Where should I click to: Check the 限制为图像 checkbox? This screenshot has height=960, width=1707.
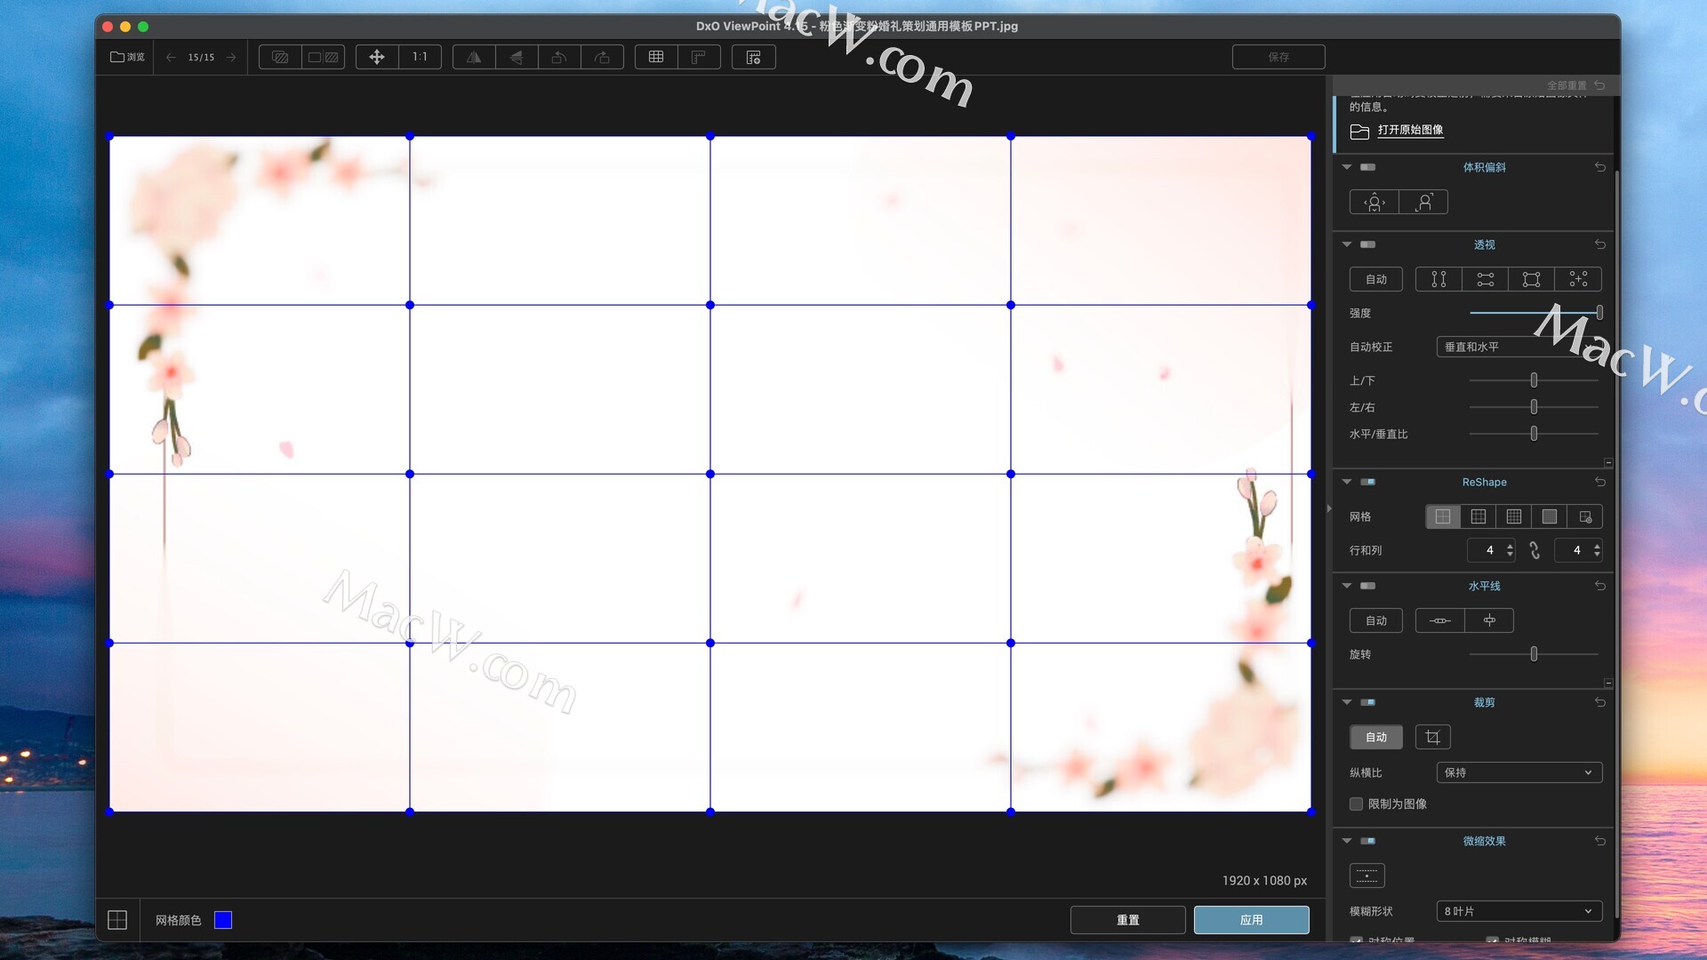(x=1356, y=804)
